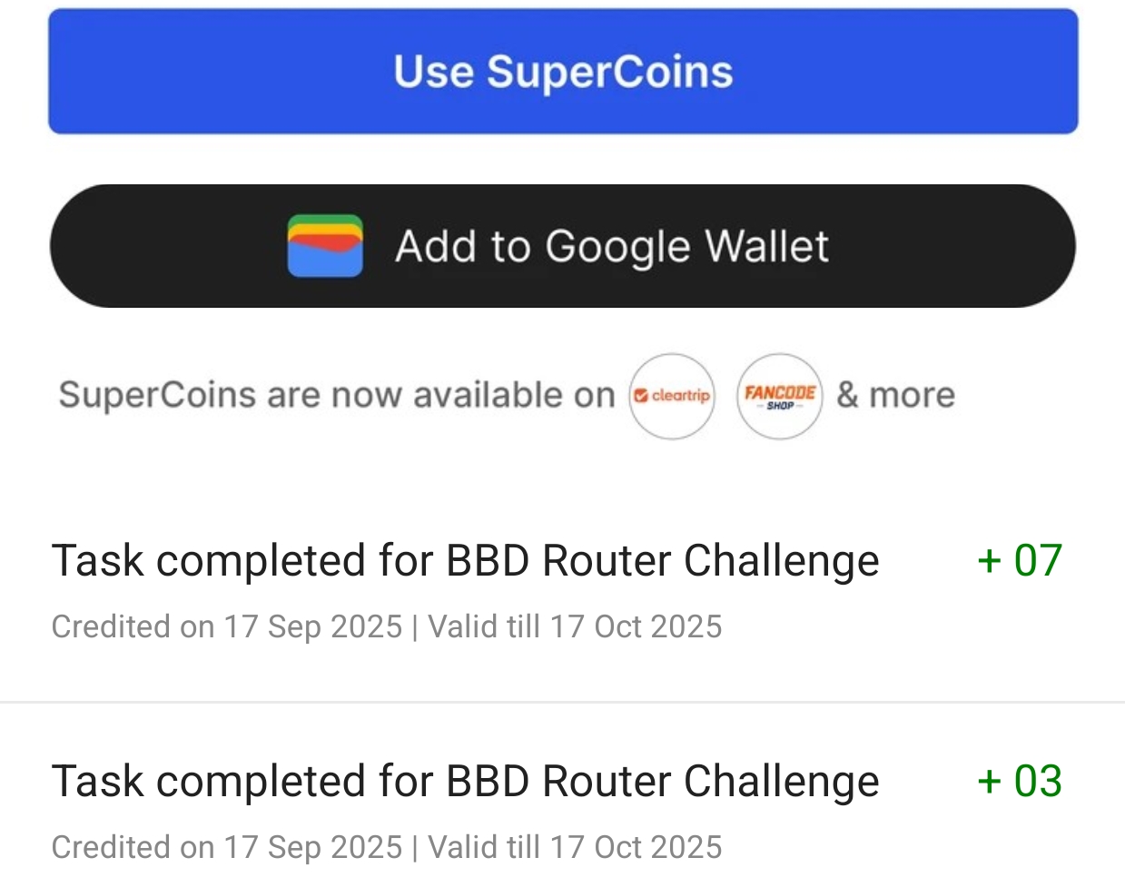
Task: Click the divider line between the two entries
Action: point(563,702)
